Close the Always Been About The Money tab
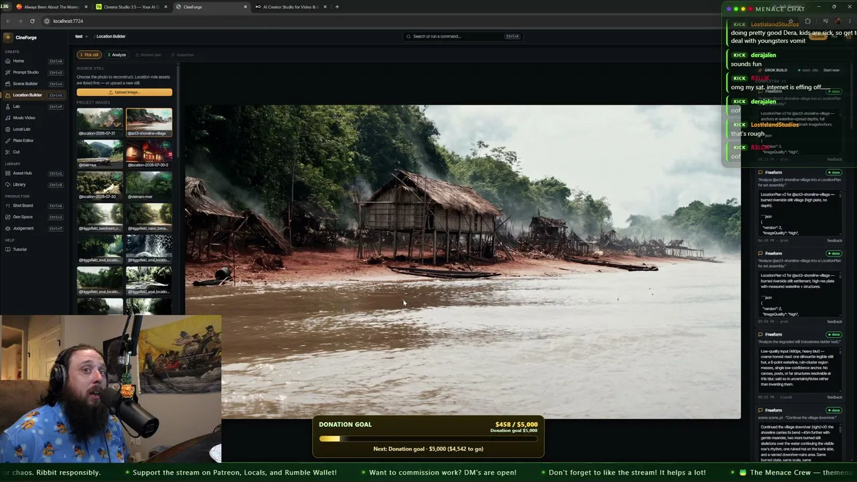 tap(86, 7)
